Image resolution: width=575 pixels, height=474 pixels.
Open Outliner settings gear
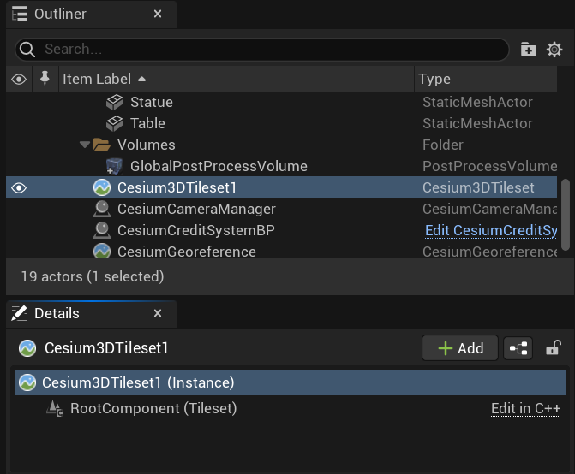pos(554,49)
